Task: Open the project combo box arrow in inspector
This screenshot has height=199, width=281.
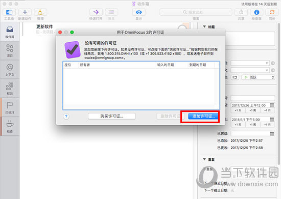Action: pos(267,63)
